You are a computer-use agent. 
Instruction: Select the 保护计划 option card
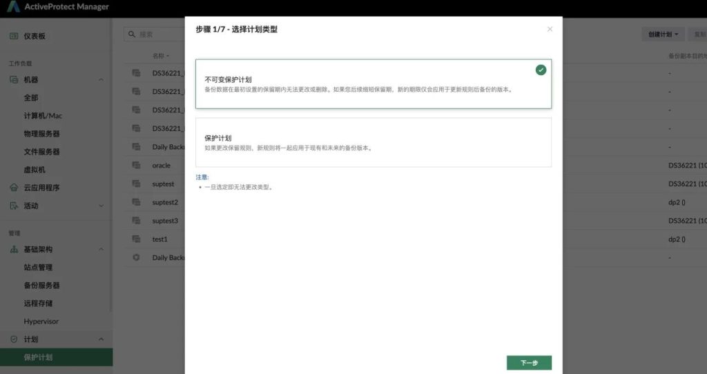coord(373,142)
